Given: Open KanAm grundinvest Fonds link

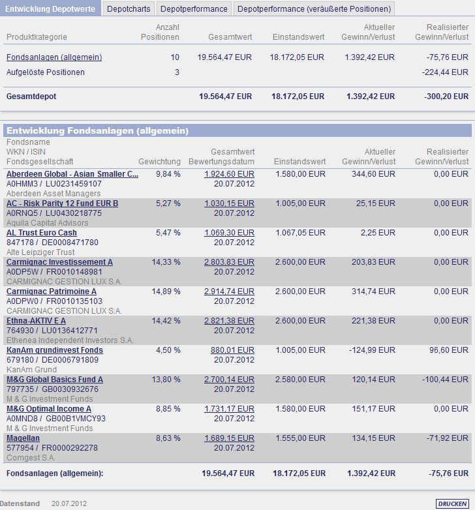Looking at the screenshot, I should pos(55,350).
